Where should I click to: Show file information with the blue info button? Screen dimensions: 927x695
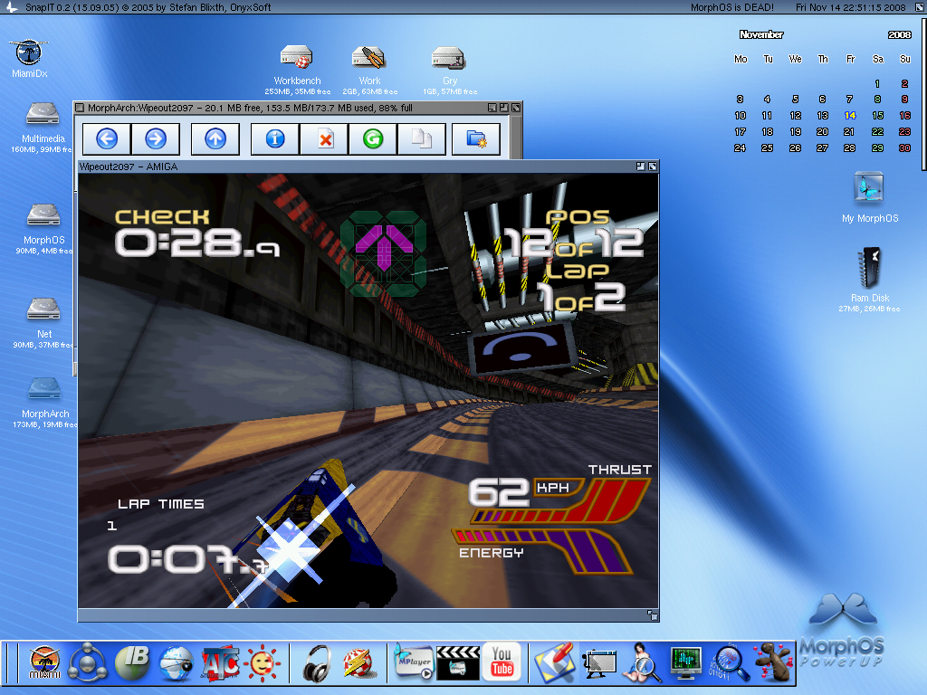[275, 138]
